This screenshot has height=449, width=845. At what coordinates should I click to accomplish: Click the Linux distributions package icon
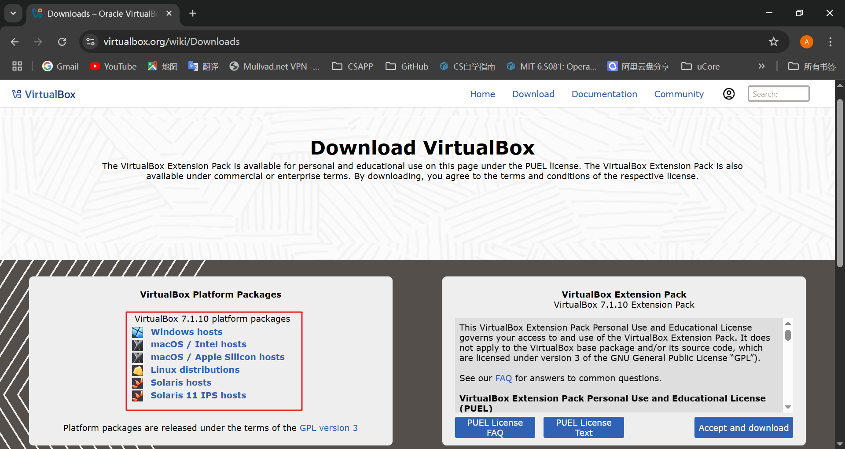(138, 370)
